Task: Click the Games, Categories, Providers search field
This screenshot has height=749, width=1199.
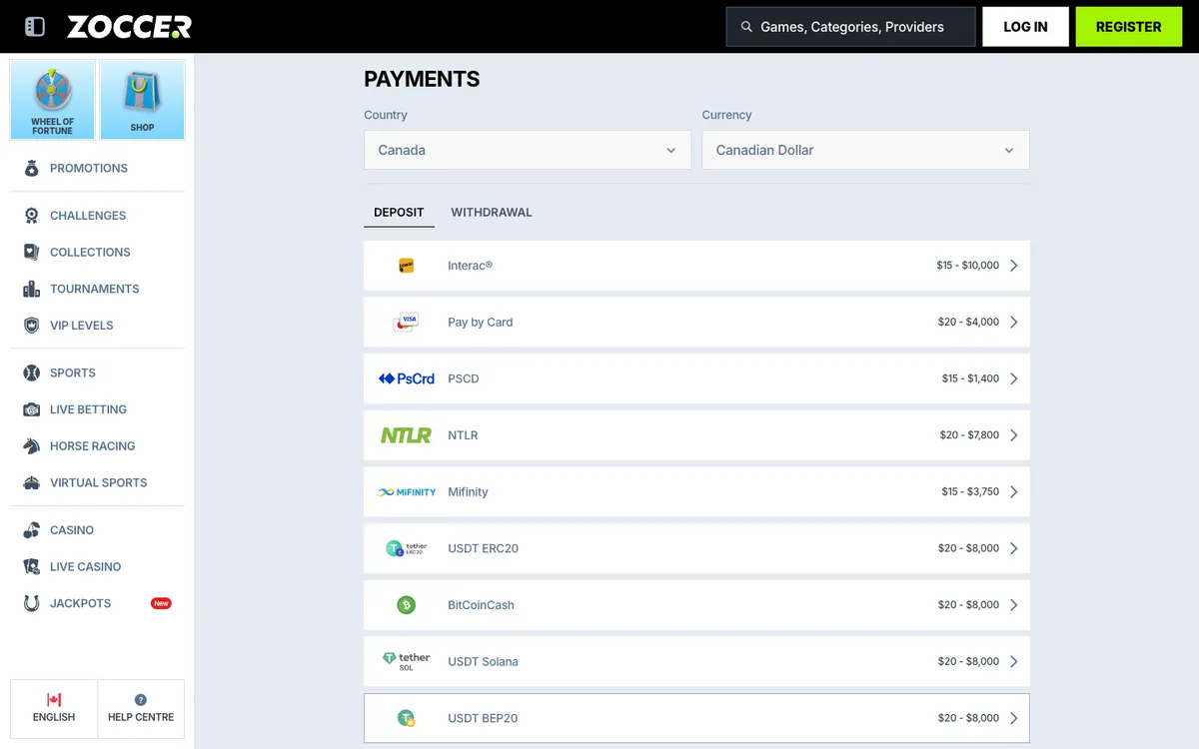Action: click(851, 27)
